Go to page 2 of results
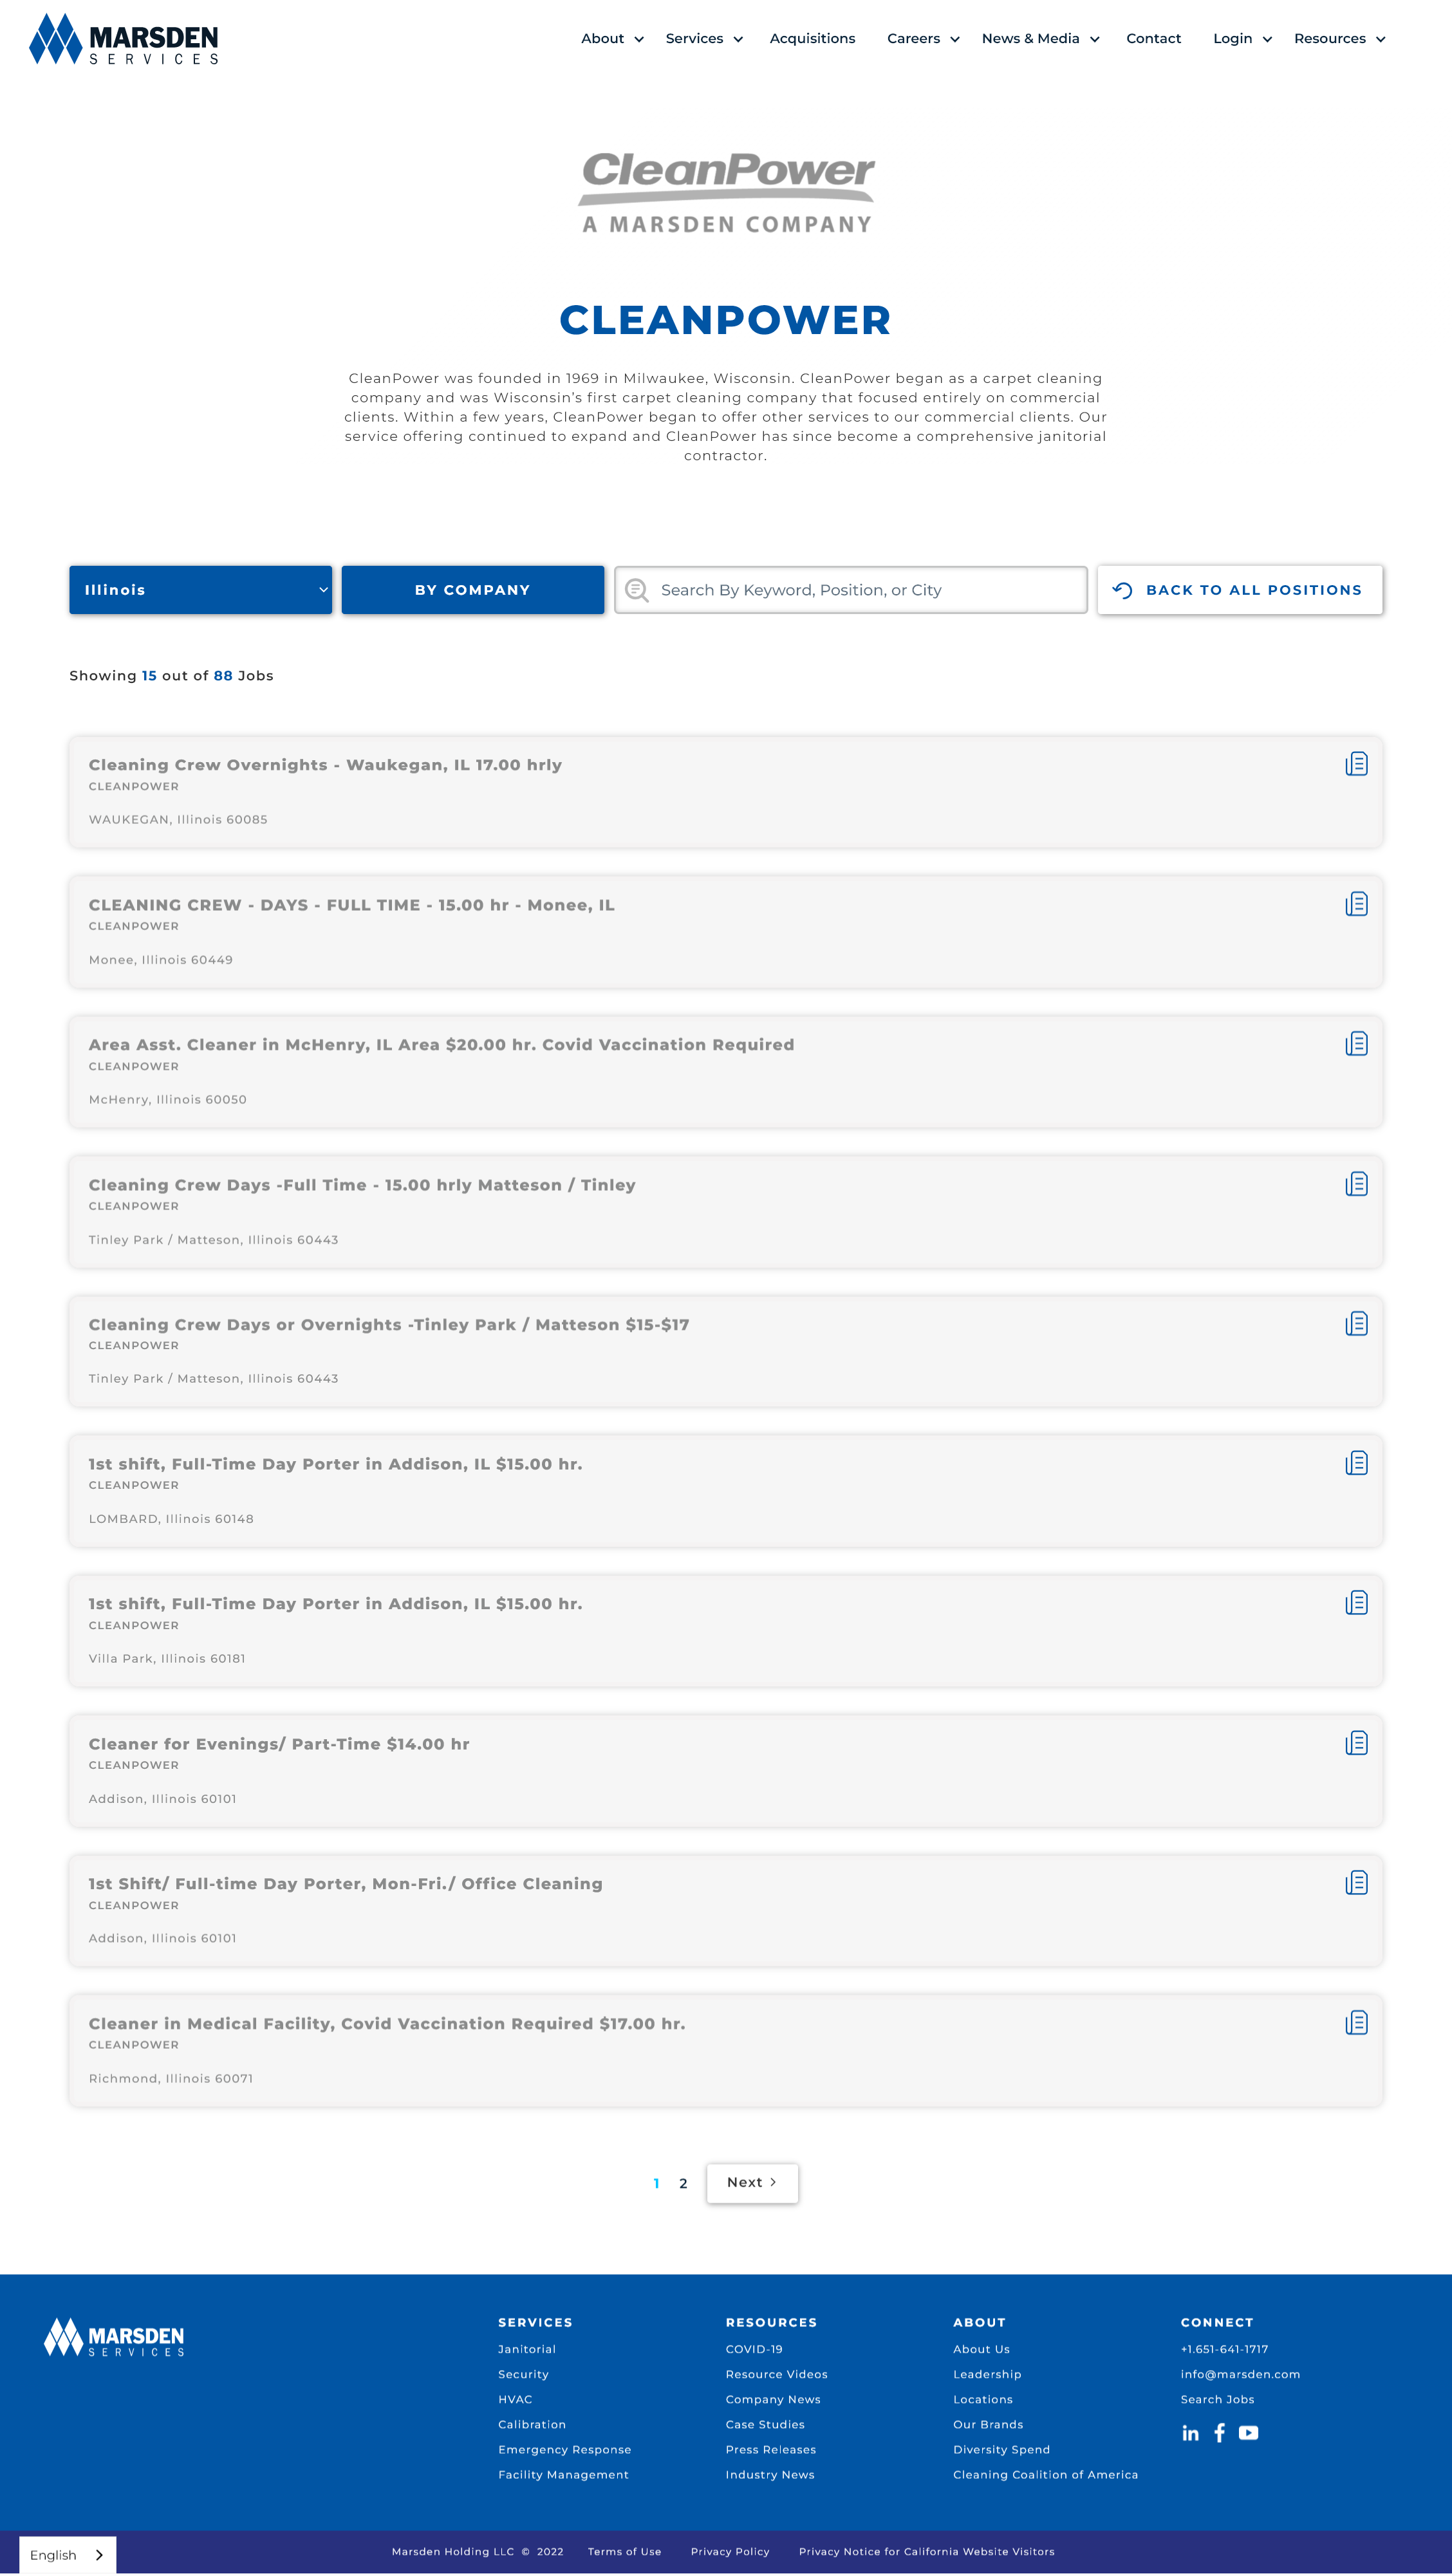 683,2183
